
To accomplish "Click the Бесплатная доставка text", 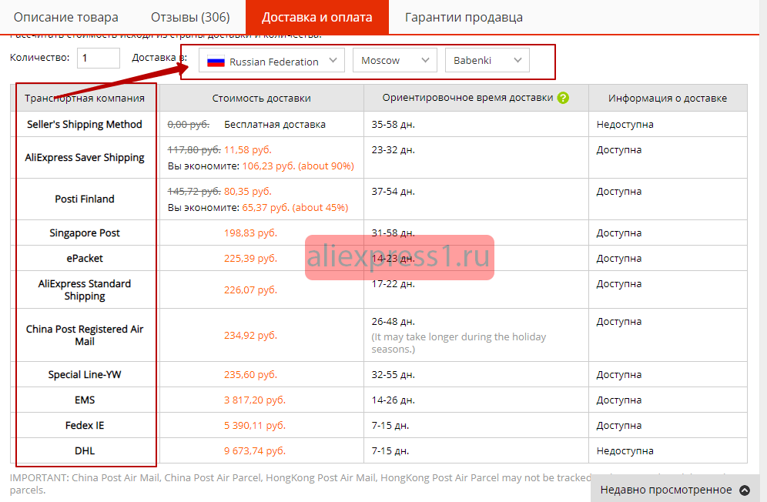I will (275, 124).
